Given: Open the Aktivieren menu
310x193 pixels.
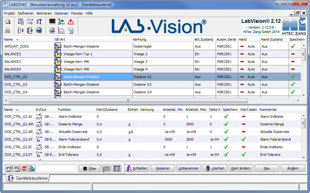Looking at the screenshot, I should pos(44,13).
